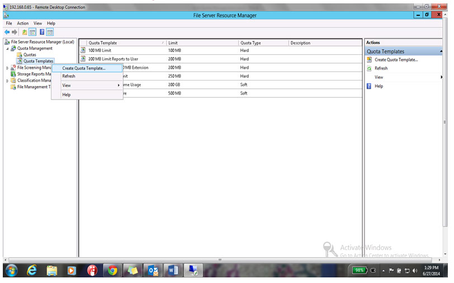
Task: Click the blue Help toolbar icon
Action: (42, 32)
